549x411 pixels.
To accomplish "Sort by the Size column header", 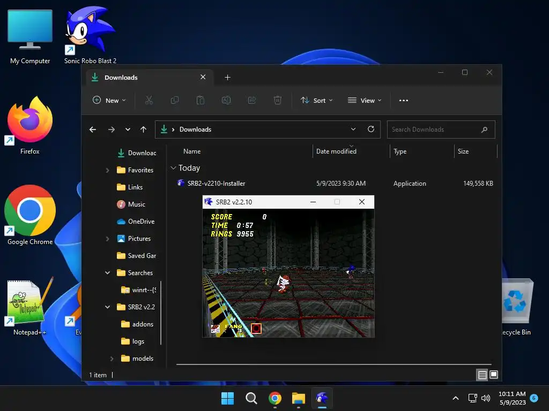I will 463,151.
